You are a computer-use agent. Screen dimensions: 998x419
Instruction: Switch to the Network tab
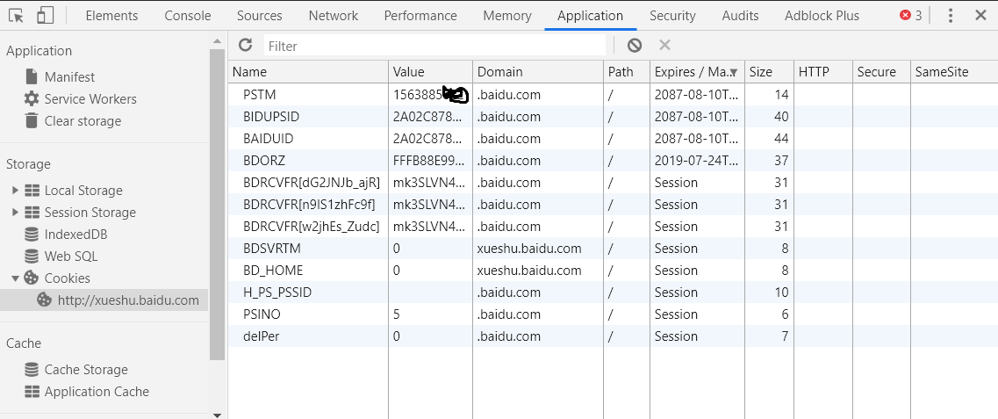click(334, 16)
